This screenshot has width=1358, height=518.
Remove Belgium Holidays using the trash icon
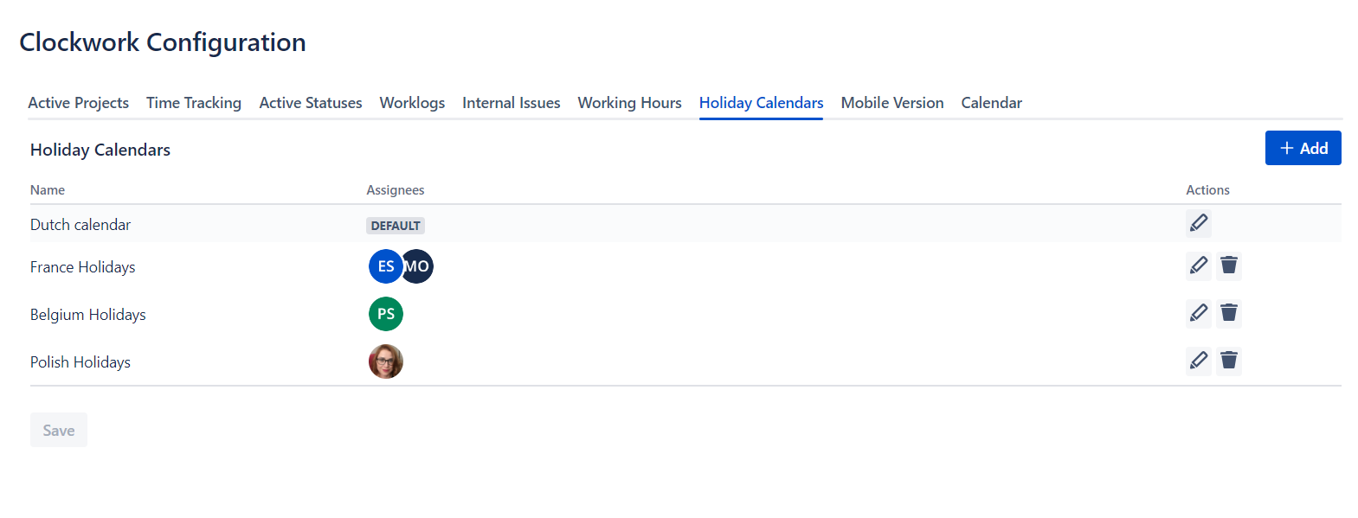point(1229,313)
